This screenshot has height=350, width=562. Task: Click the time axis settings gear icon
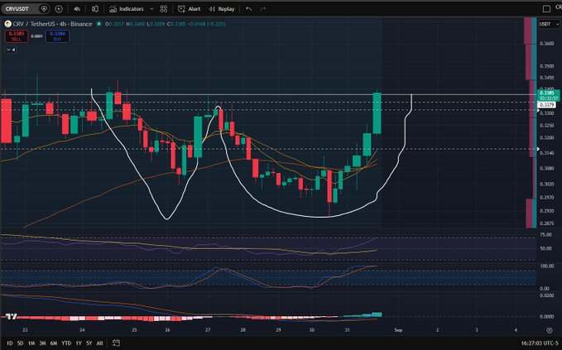coord(549,330)
